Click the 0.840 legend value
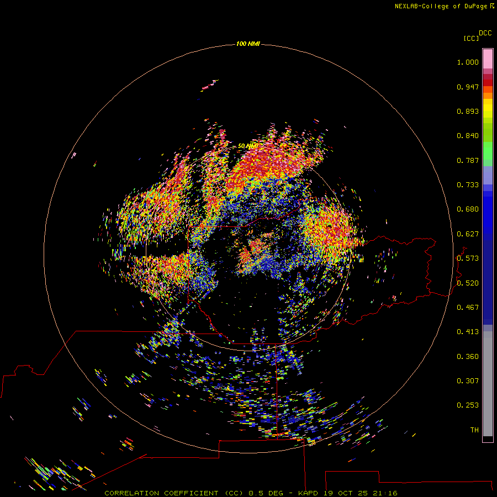 [x=468, y=136]
